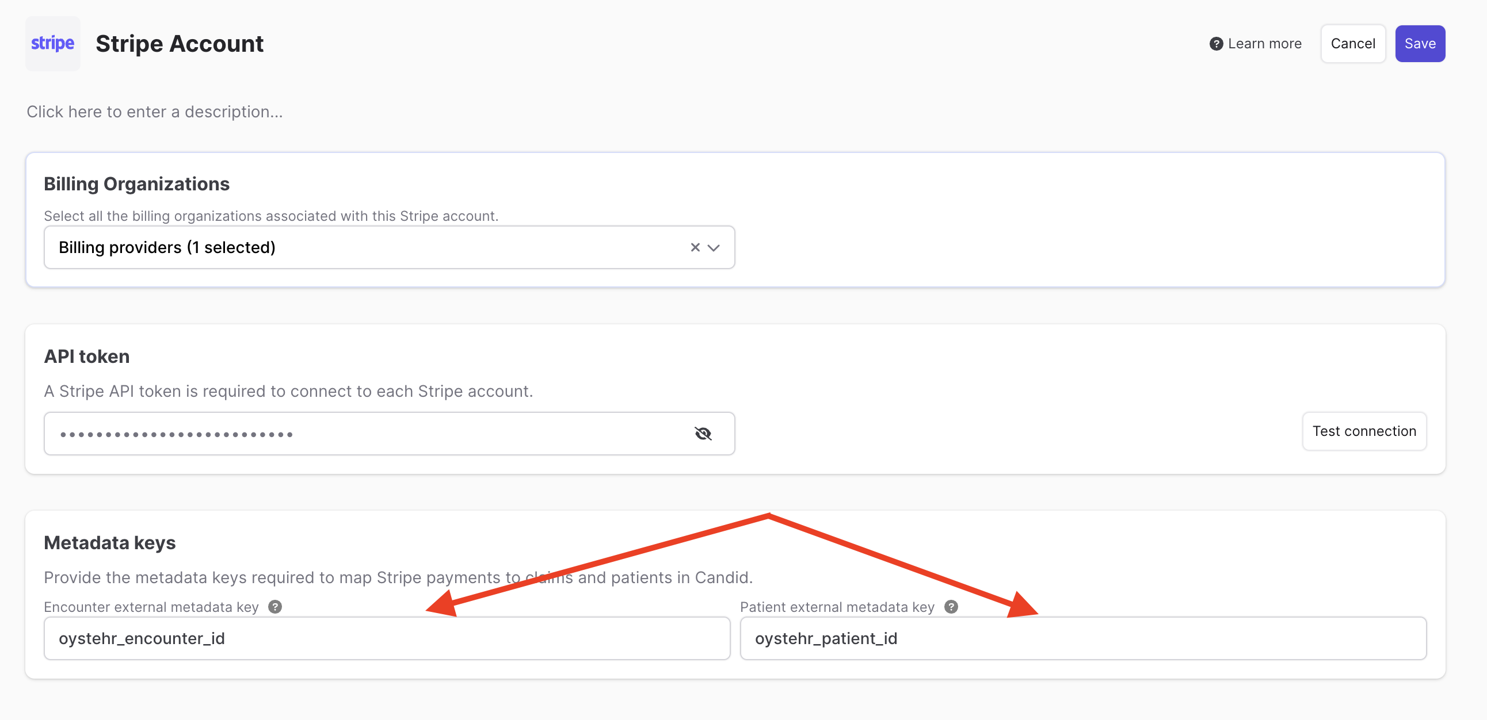Click the Test connection button
The image size is (1487, 720).
pyautogui.click(x=1364, y=431)
